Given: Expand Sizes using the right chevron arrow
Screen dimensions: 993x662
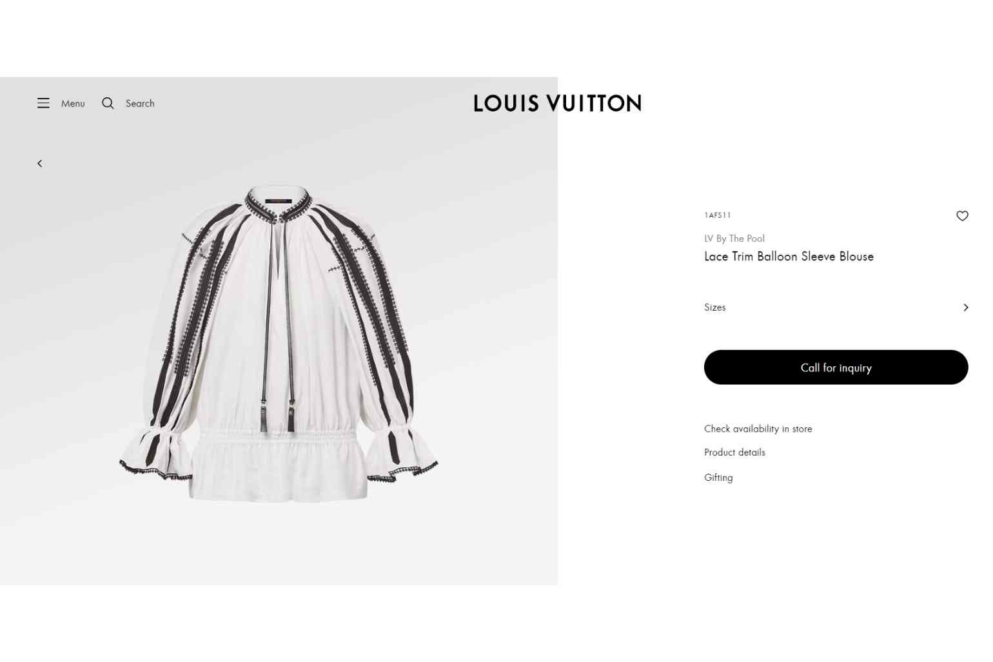Looking at the screenshot, I should click(x=965, y=307).
